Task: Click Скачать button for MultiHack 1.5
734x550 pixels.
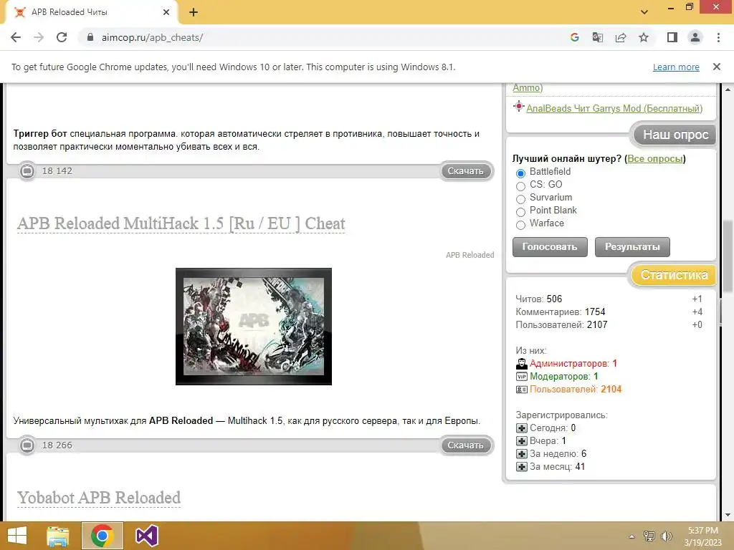Action: pos(466,445)
